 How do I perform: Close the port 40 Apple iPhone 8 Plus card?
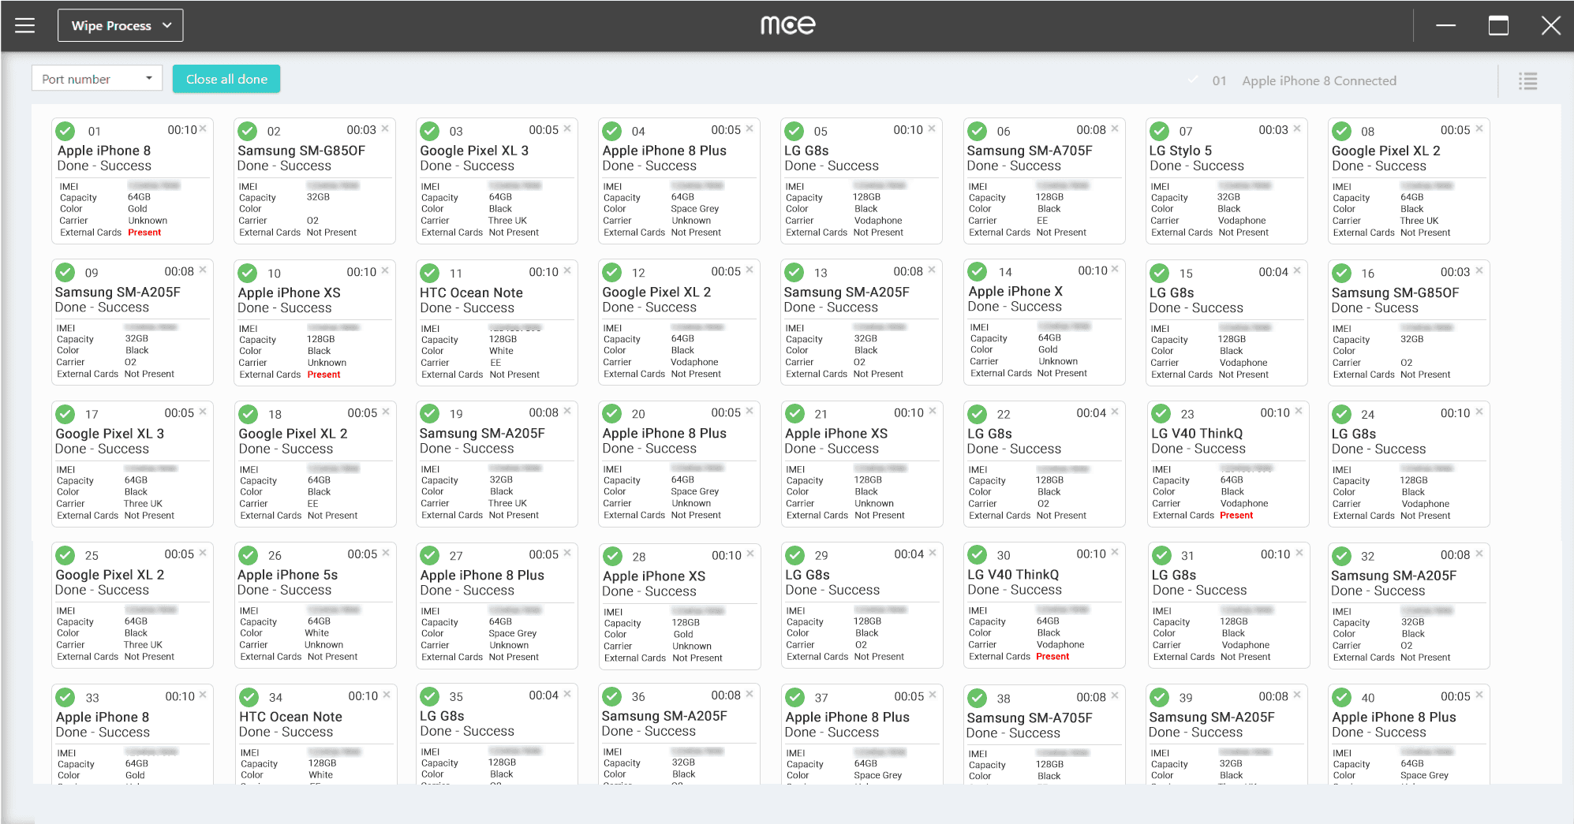coord(1480,695)
